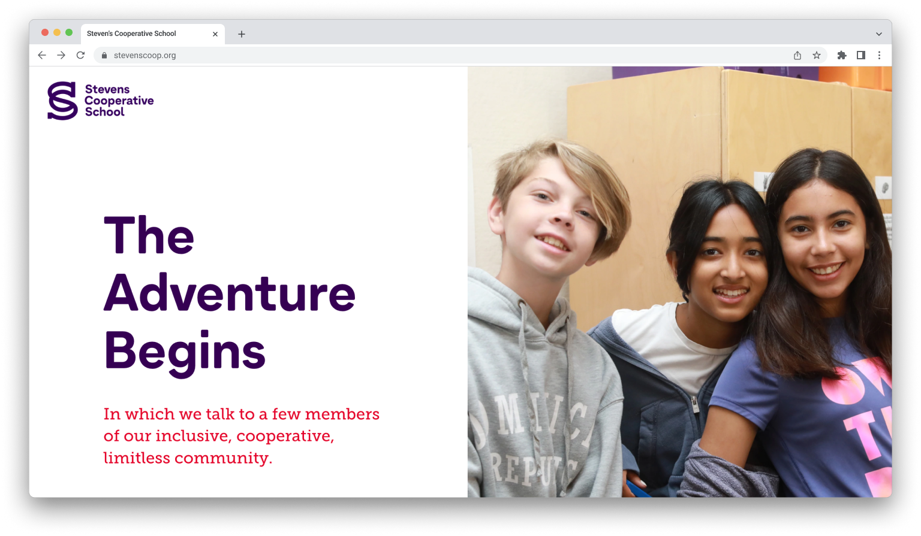Go back to the previous page
The image size is (921, 536).
pos(42,55)
